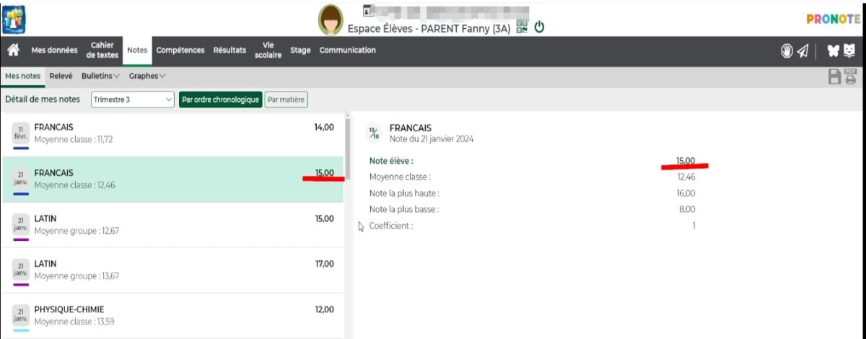Open the Compétences menu

tap(180, 50)
